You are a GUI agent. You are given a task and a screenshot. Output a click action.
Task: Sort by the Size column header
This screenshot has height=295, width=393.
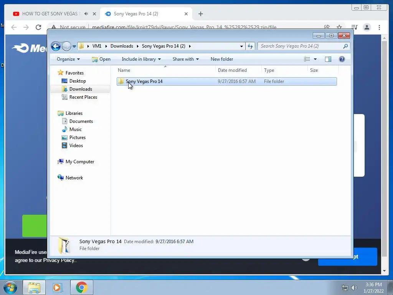pyautogui.click(x=323, y=70)
